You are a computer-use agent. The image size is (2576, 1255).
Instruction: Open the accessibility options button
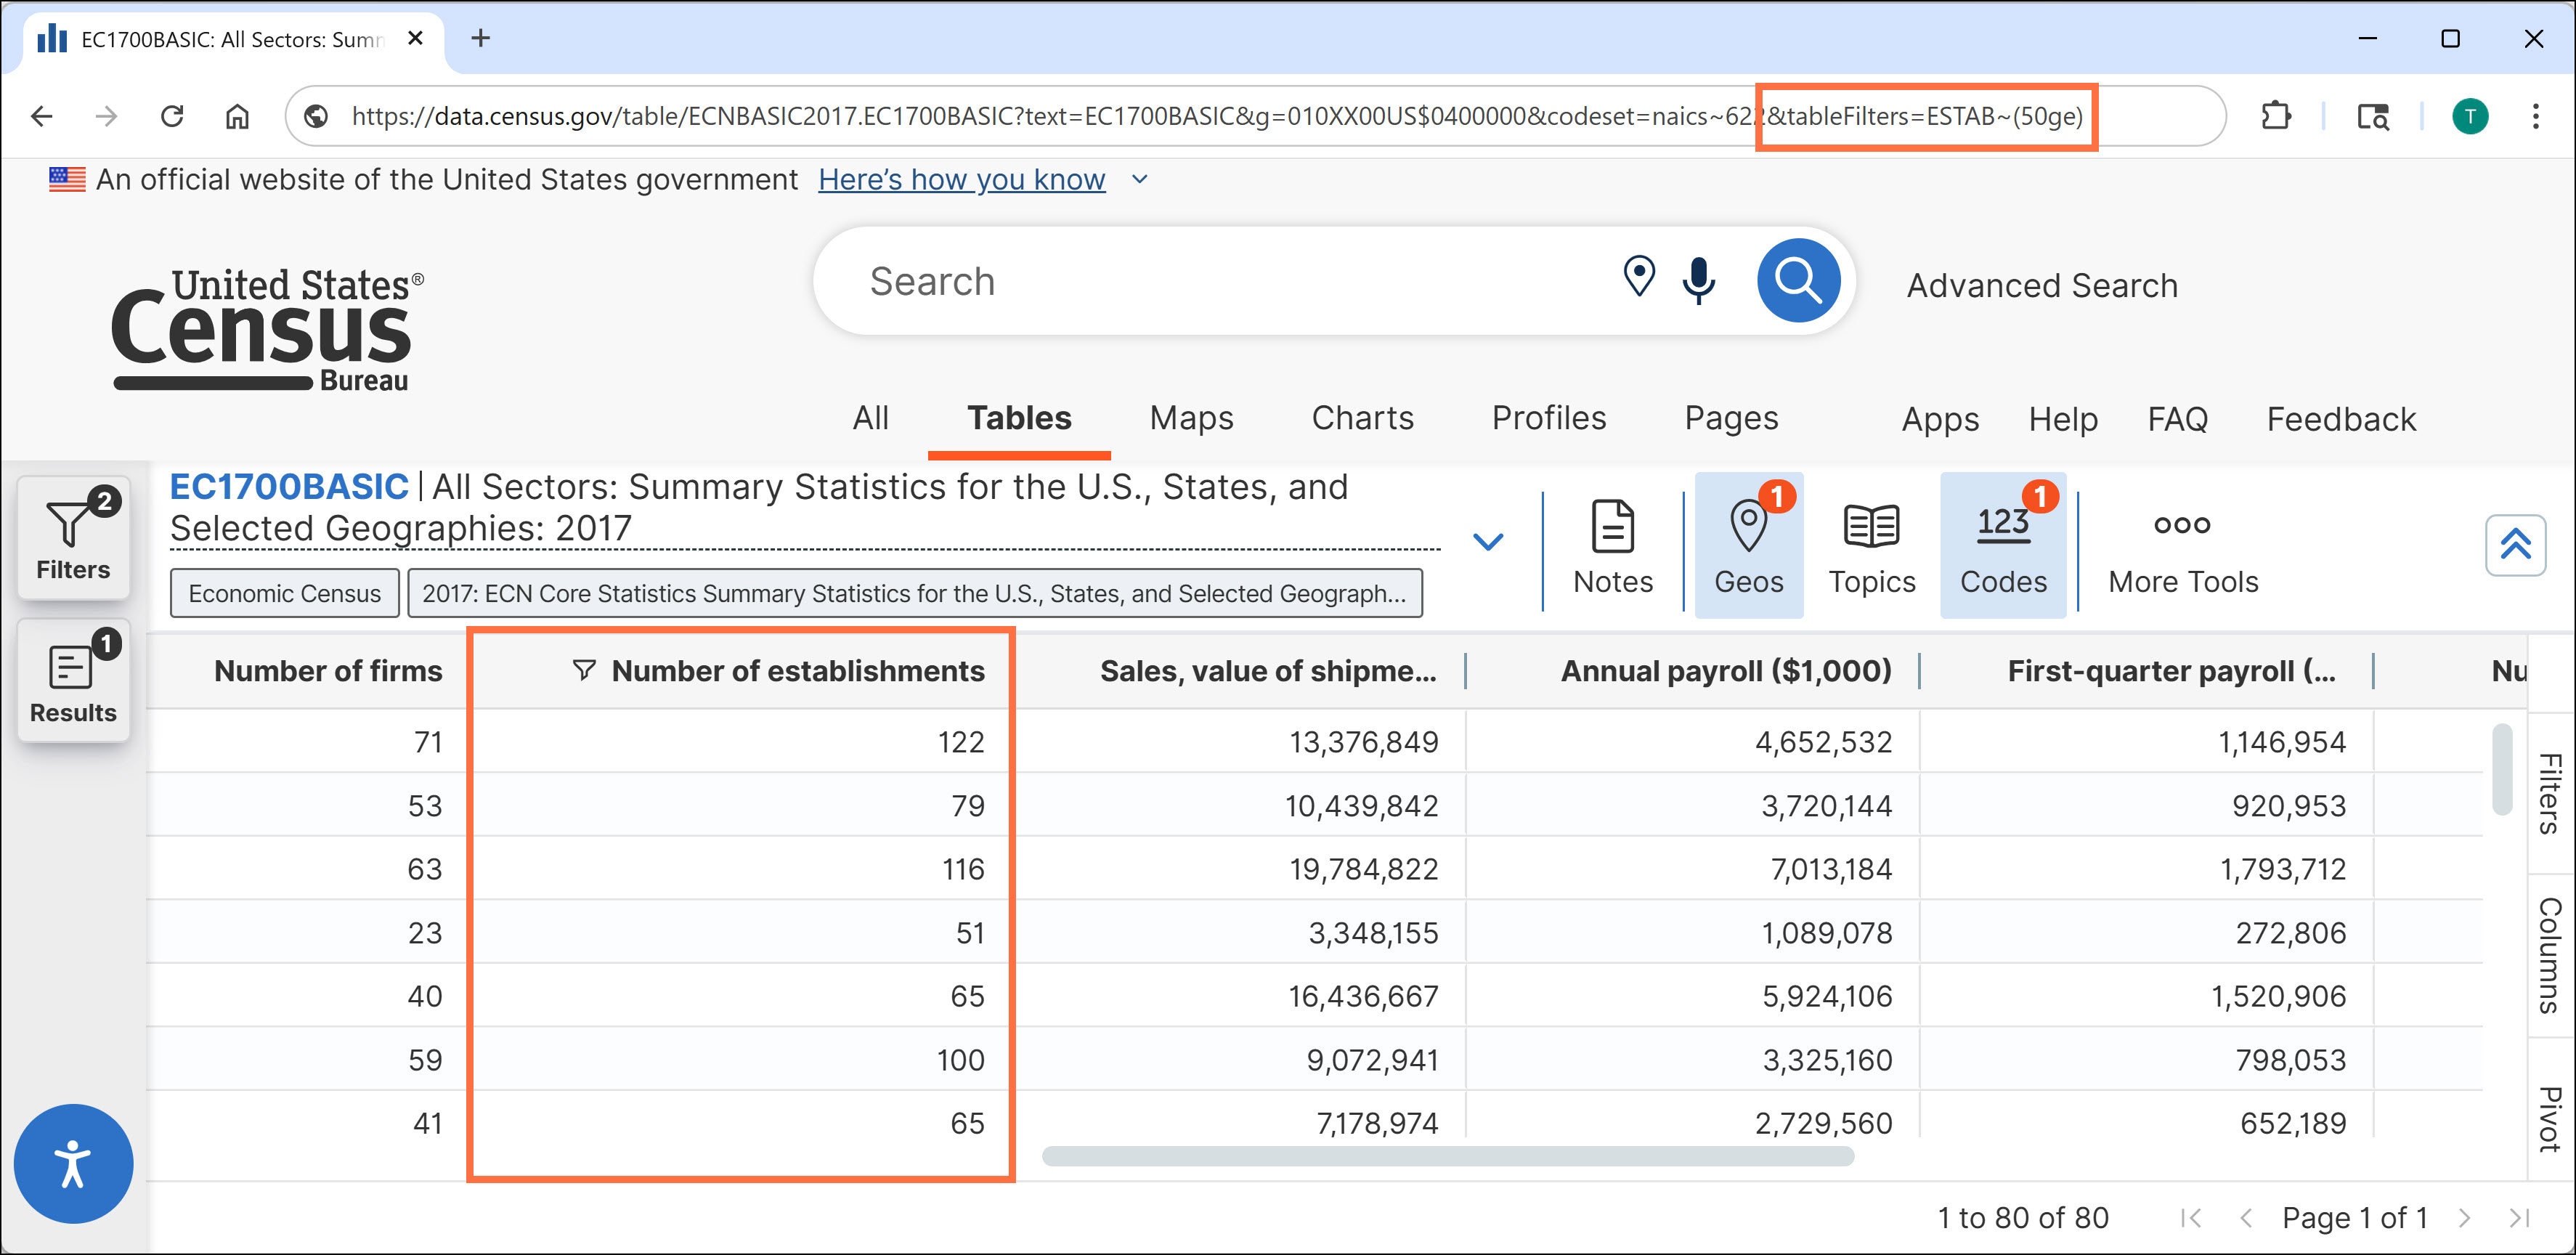pyautogui.click(x=73, y=1163)
